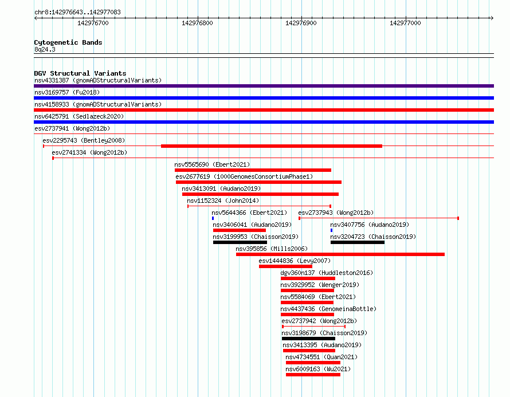Screen dimensions: 510x397
Task: Click the small blue nsv5644366 marker
Action: pyautogui.click(x=213, y=218)
